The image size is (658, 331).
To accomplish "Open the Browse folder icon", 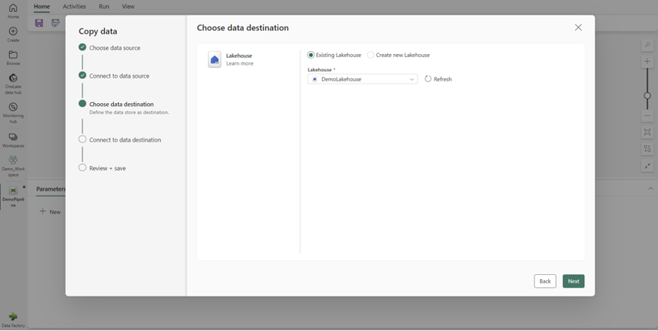I will click(x=13, y=58).
